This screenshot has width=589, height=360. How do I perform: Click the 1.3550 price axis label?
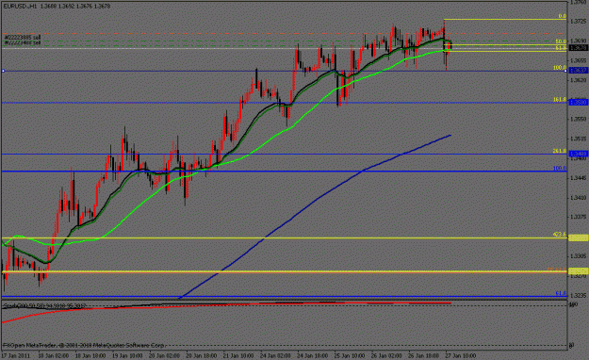coord(578,119)
